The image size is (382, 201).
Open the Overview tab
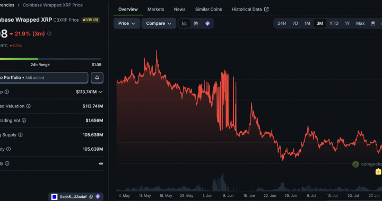tap(128, 9)
